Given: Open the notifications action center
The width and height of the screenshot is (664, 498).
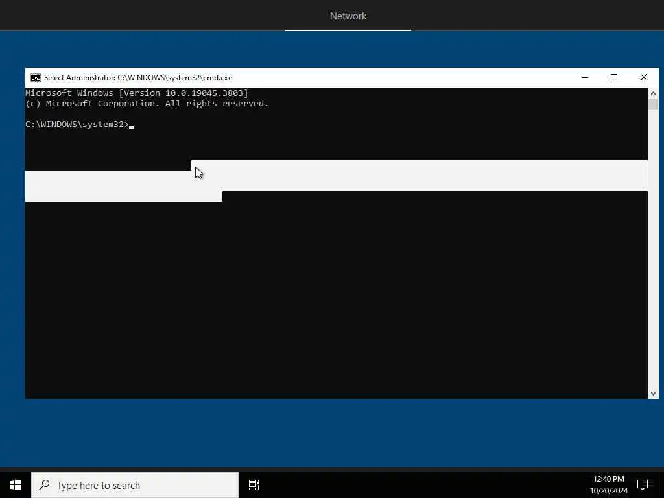Looking at the screenshot, I should [643, 485].
